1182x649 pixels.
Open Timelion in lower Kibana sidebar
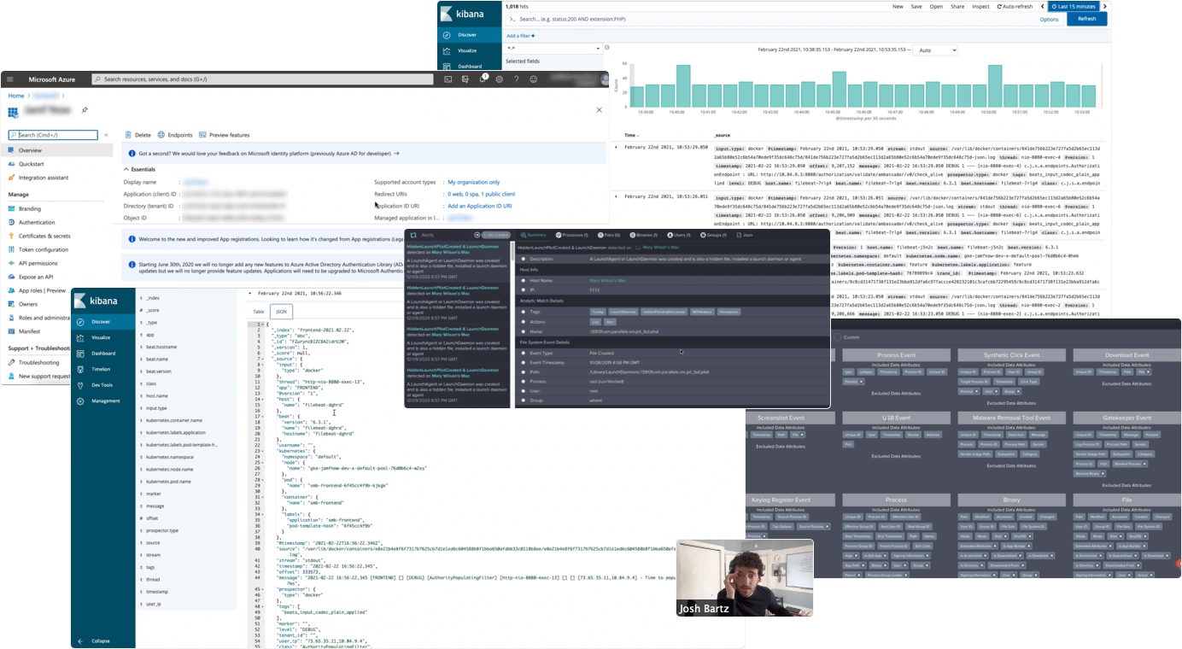(103, 369)
